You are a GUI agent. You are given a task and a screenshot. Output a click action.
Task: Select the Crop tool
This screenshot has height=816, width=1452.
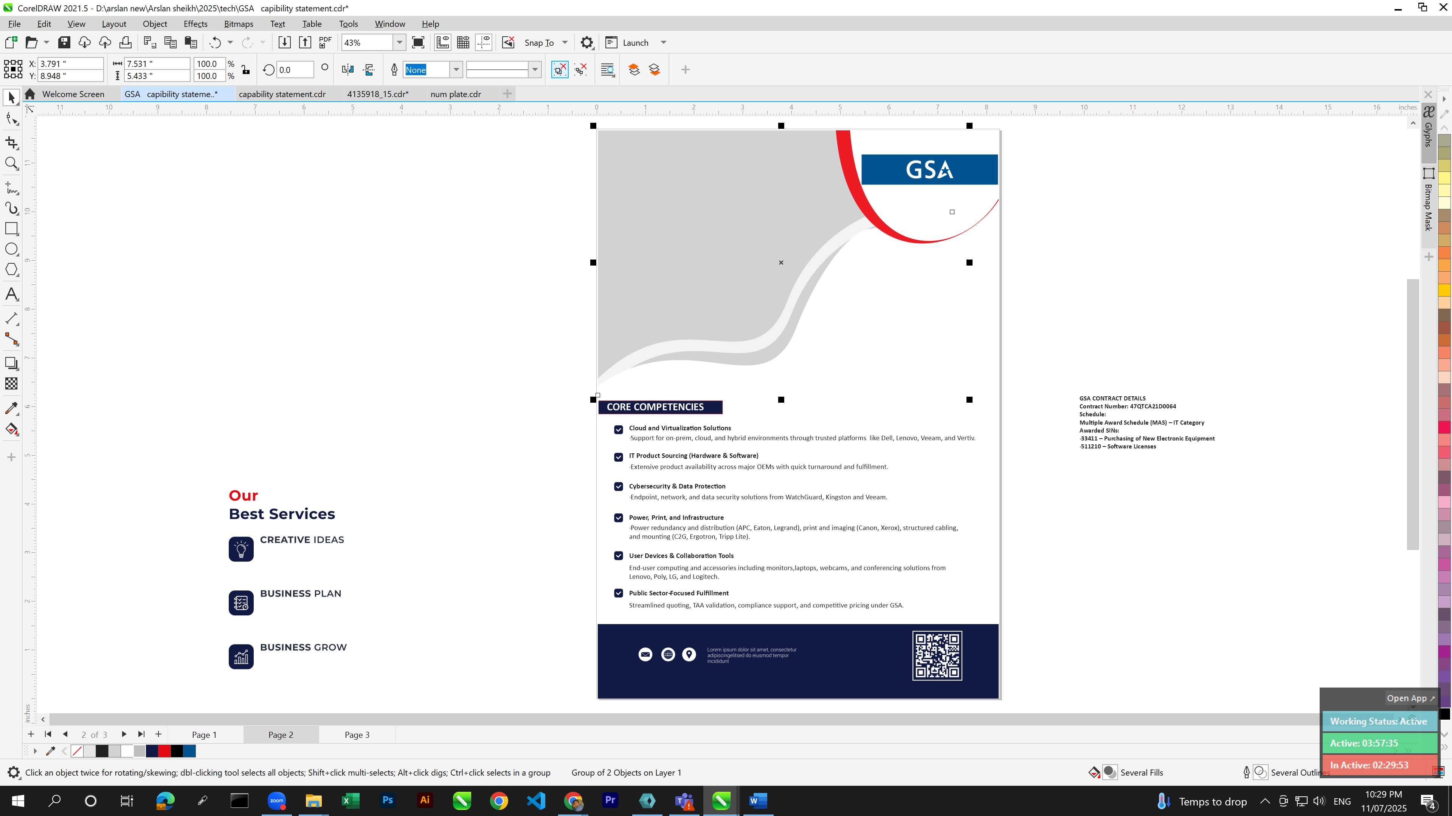(x=11, y=142)
